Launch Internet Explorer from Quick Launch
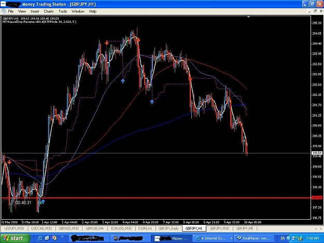 coord(40,238)
